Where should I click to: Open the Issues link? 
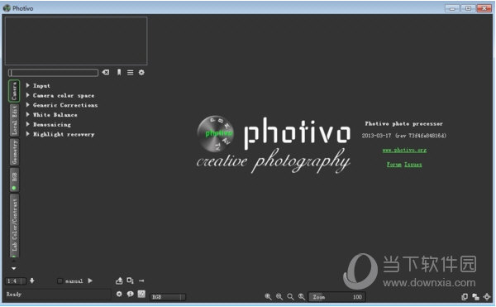(x=413, y=165)
